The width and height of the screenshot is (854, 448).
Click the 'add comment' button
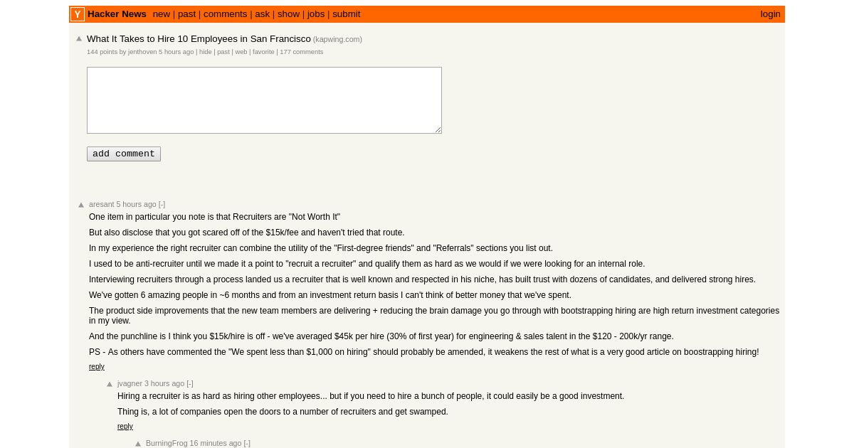pyautogui.click(x=124, y=154)
